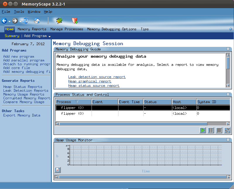Collapse the Heap Usage Monitor panel
Screen dimensions: 234x189
tap(228, 140)
